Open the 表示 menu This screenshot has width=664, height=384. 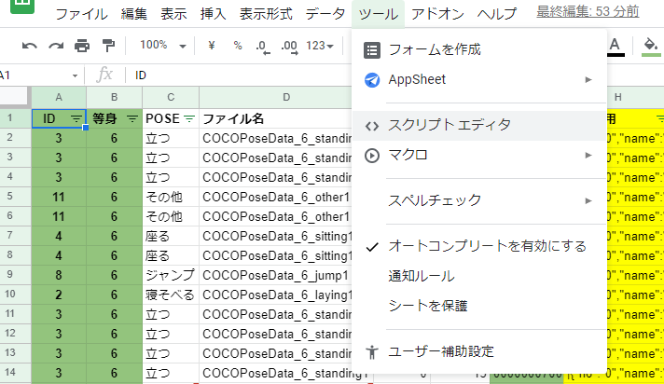pos(173,14)
